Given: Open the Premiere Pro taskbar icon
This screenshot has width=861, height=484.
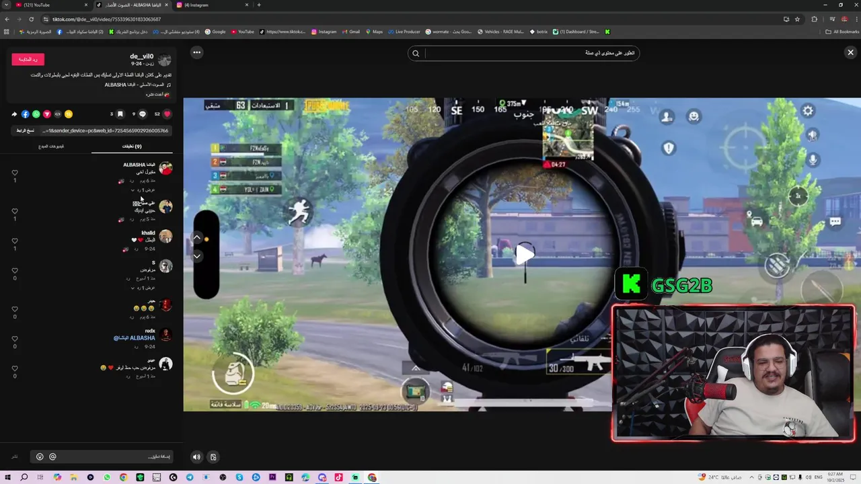Looking at the screenshot, I should click(272, 477).
